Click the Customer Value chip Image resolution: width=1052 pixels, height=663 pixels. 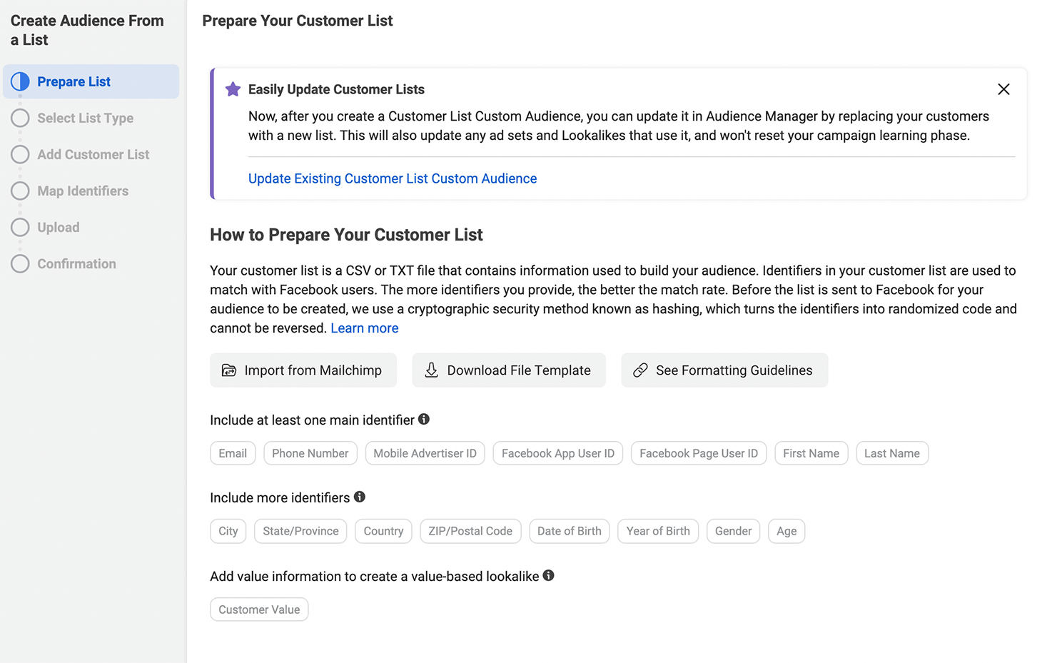point(259,609)
